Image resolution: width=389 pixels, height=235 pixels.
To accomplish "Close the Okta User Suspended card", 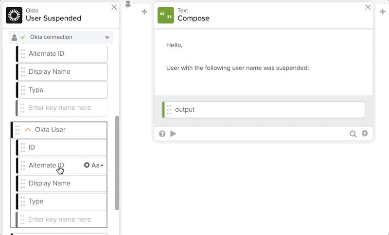I will [x=114, y=7].
